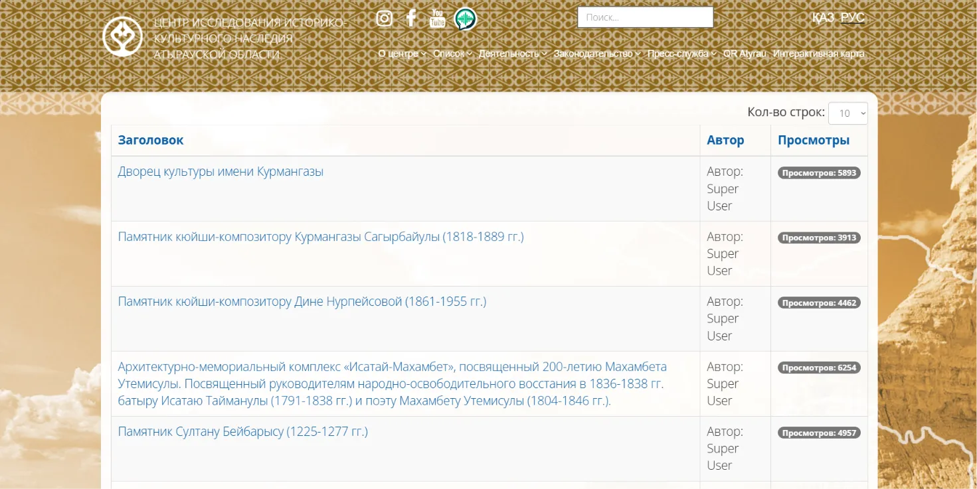The height and width of the screenshot is (489, 977).
Task: Open the 'QR Atyrau' menu item
Action: tap(745, 54)
